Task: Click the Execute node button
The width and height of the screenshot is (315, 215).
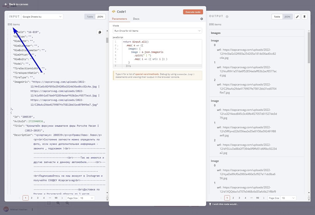Action: pyautogui.click(x=193, y=11)
